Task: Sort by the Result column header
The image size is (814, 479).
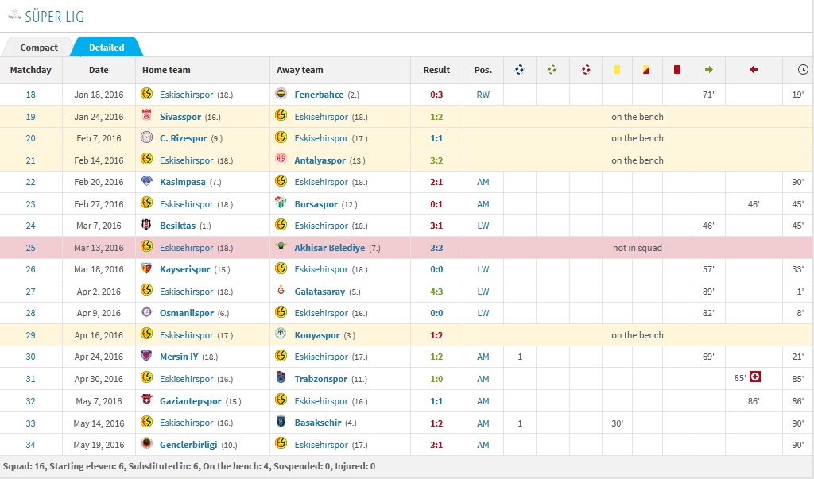Action: pos(436,70)
